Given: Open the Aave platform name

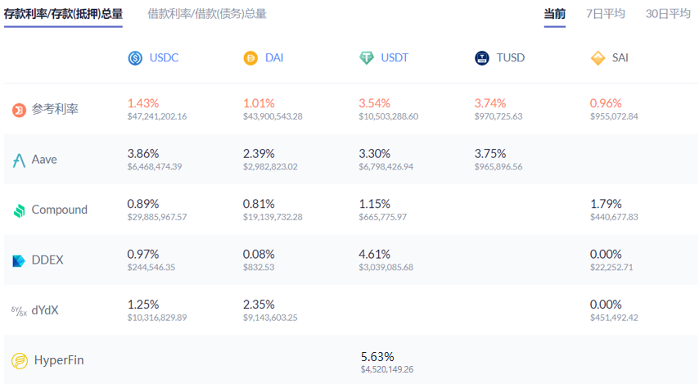Looking at the screenshot, I should 44,160.
